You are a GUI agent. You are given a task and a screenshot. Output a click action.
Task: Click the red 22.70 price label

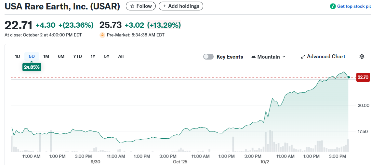[363, 77]
